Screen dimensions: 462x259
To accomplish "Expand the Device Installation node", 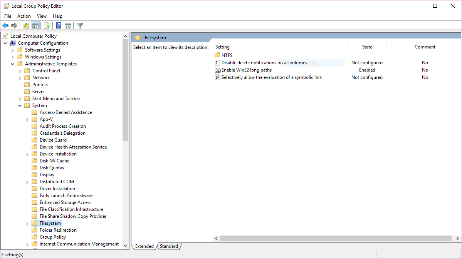I will tap(27, 154).
